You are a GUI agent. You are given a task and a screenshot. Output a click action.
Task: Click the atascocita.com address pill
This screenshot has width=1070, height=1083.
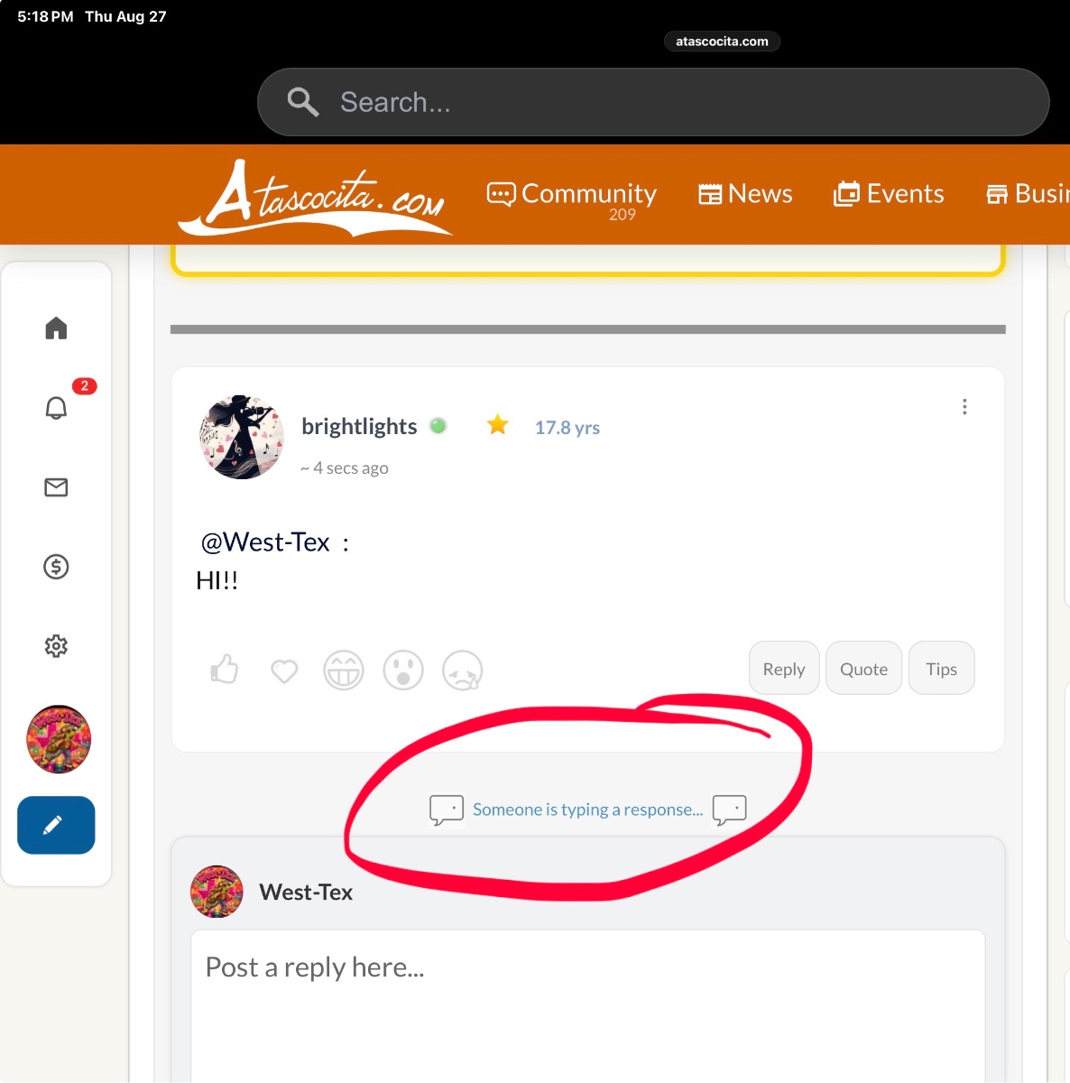click(x=722, y=42)
